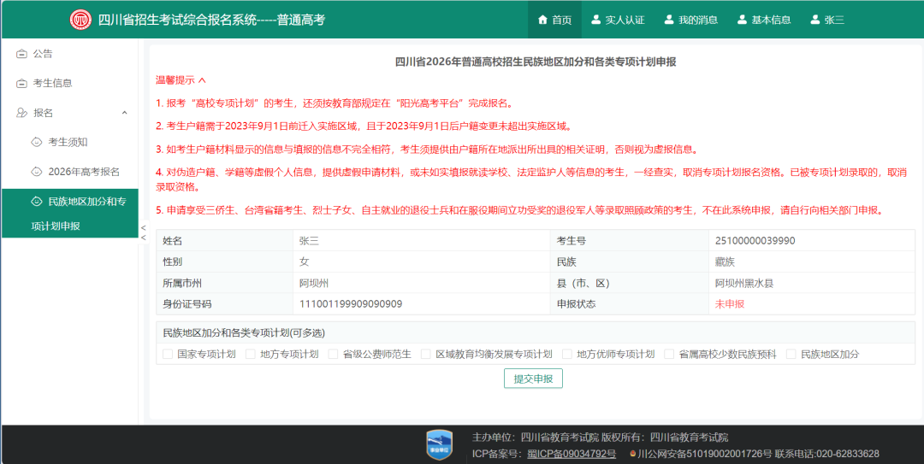Screen dimensions: 924x464
Task: Click the person icon beside 实人认证
Action: 595,20
